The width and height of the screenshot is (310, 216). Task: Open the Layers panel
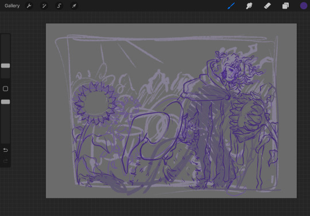(285, 6)
